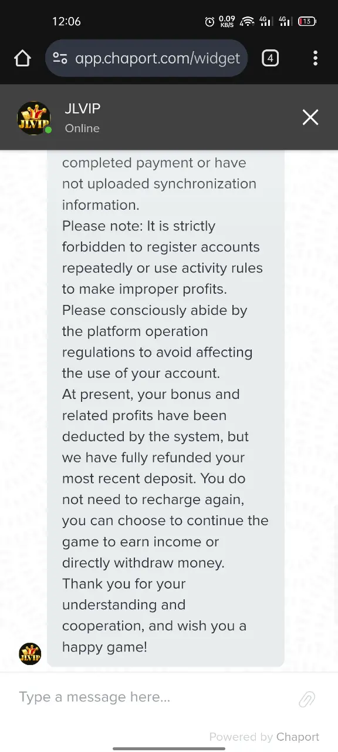Tap the battery indicator showing 13

[x=307, y=22]
